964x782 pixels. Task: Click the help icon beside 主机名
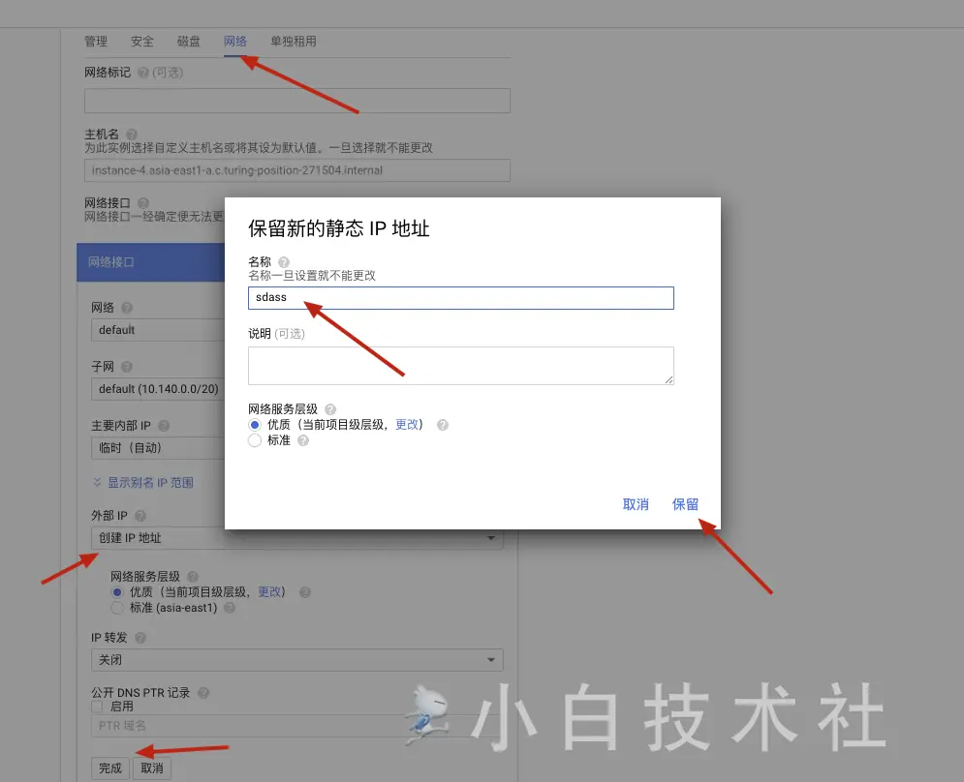134,133
